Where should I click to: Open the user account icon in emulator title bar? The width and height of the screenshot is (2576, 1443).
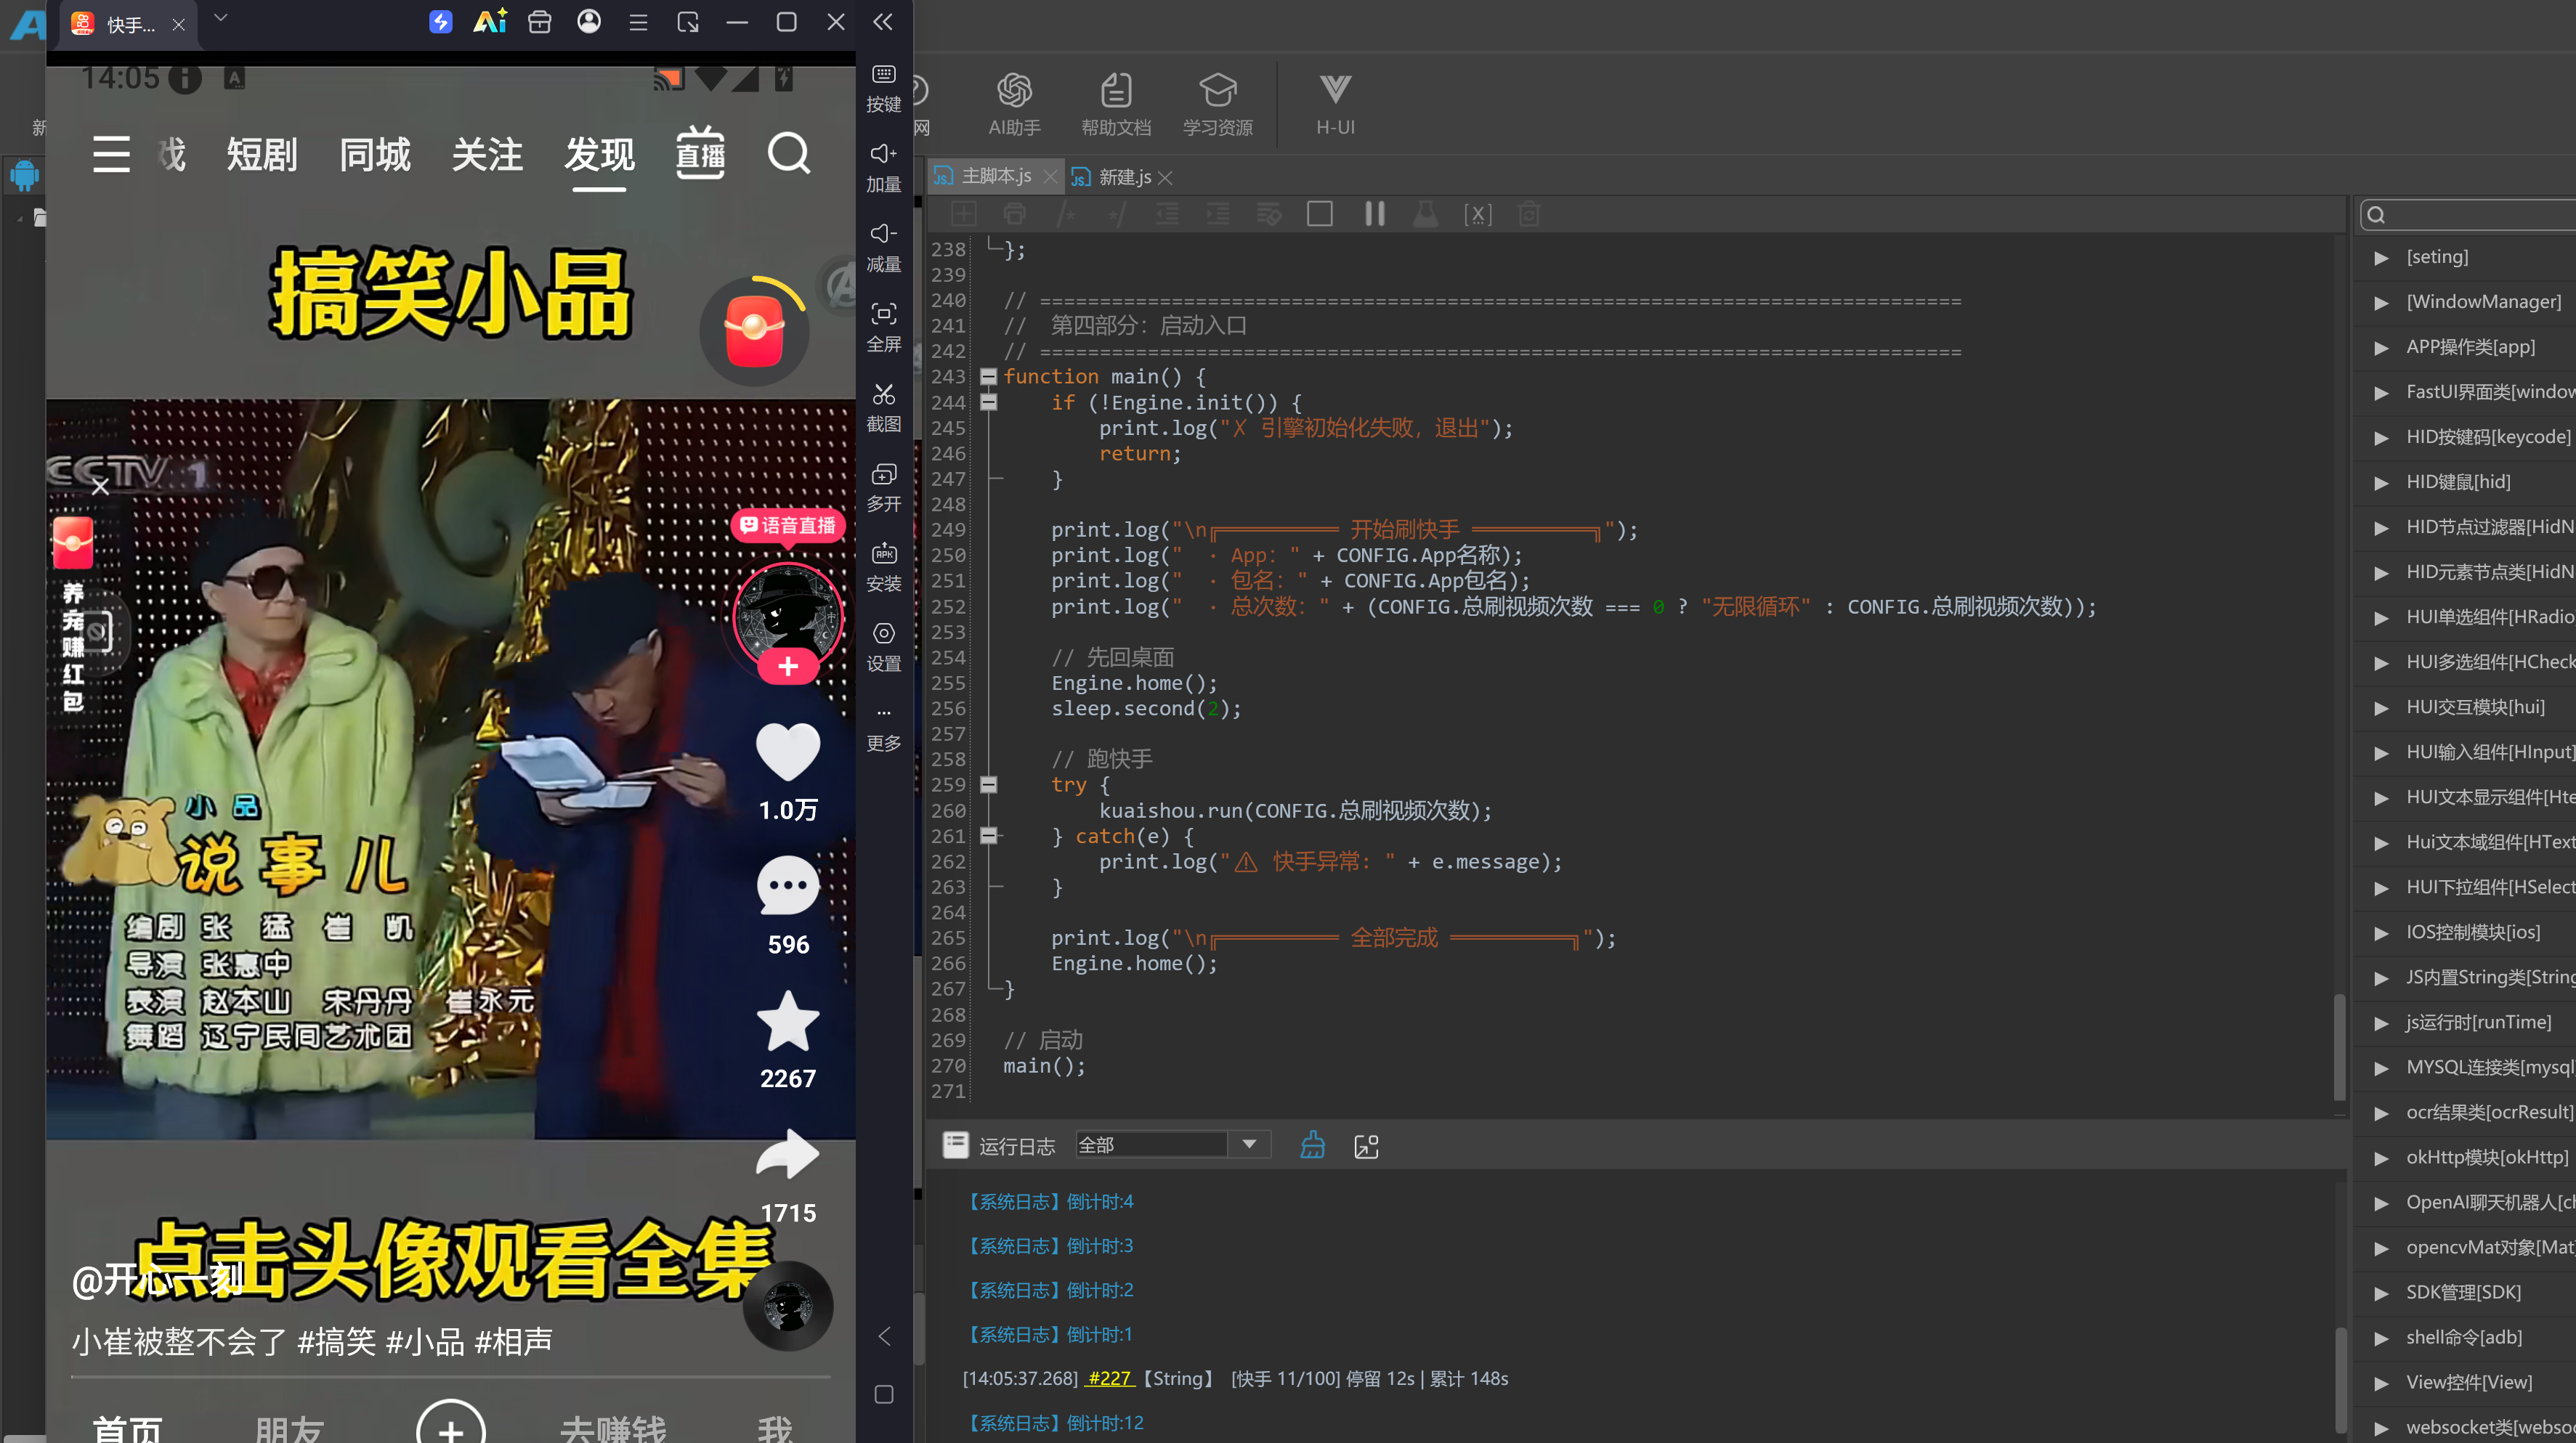[589, 22]
